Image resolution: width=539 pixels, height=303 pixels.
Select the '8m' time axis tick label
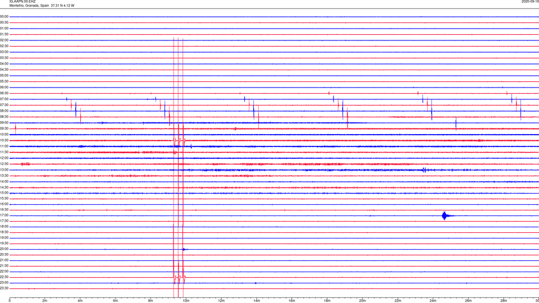tap(150, 301)
